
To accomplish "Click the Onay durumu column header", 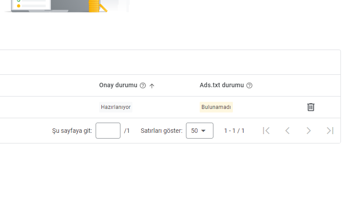I will tap(118, 85).
